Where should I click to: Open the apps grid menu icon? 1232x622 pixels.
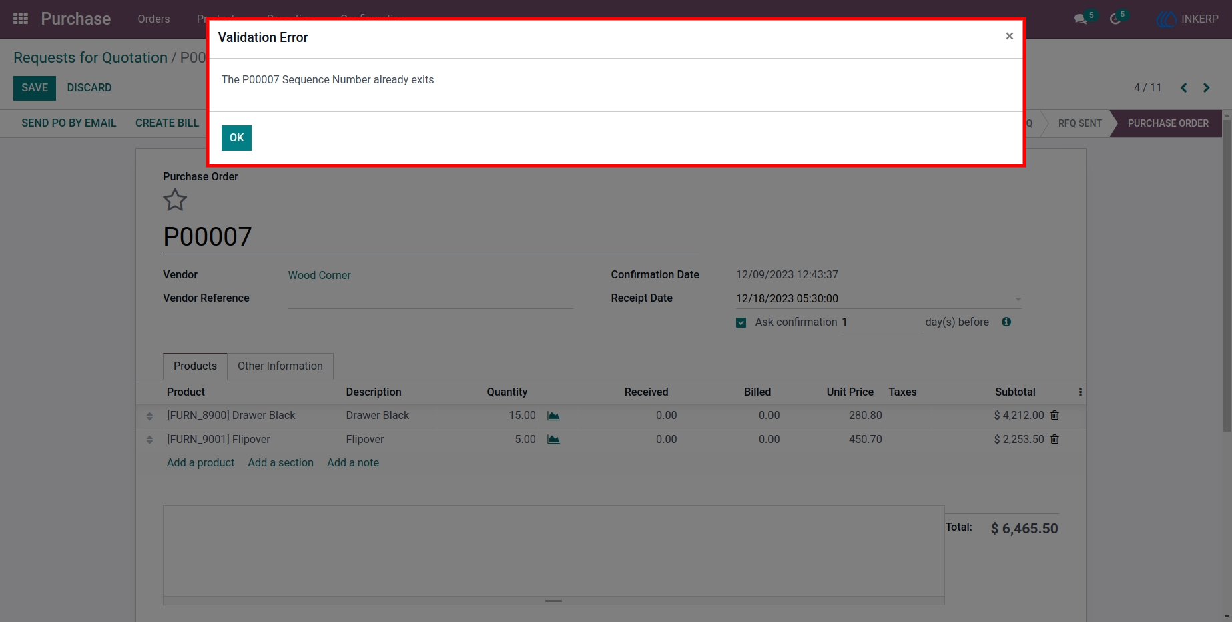(x=21, y=19)
